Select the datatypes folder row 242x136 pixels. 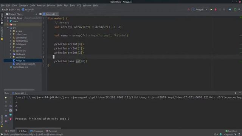point(23,44)
